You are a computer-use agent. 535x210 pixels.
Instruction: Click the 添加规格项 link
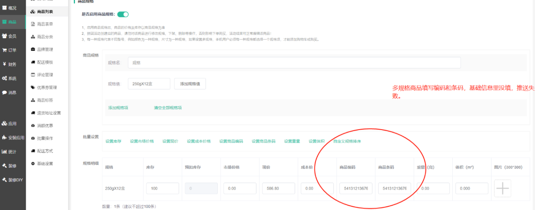pos(118,108)
